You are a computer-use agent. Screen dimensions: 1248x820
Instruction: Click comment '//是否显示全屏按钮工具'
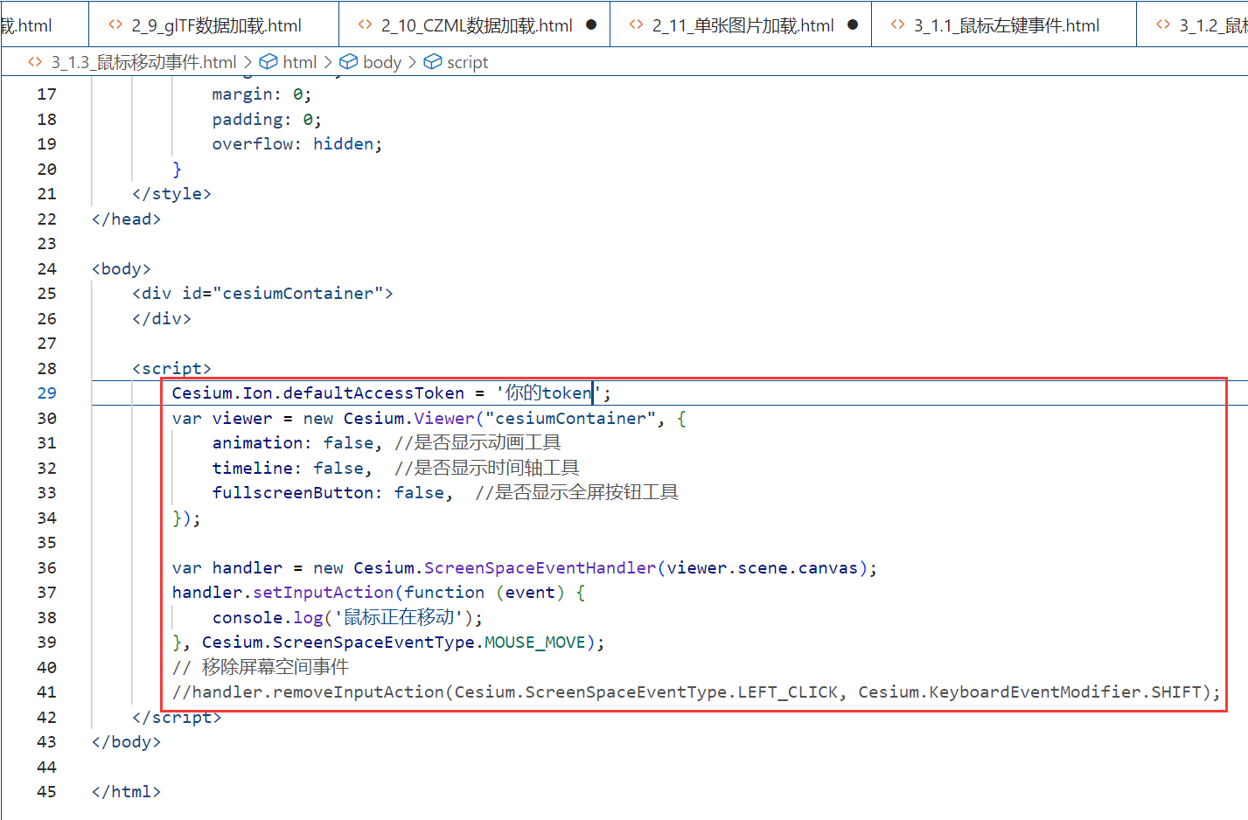point(577,493)
